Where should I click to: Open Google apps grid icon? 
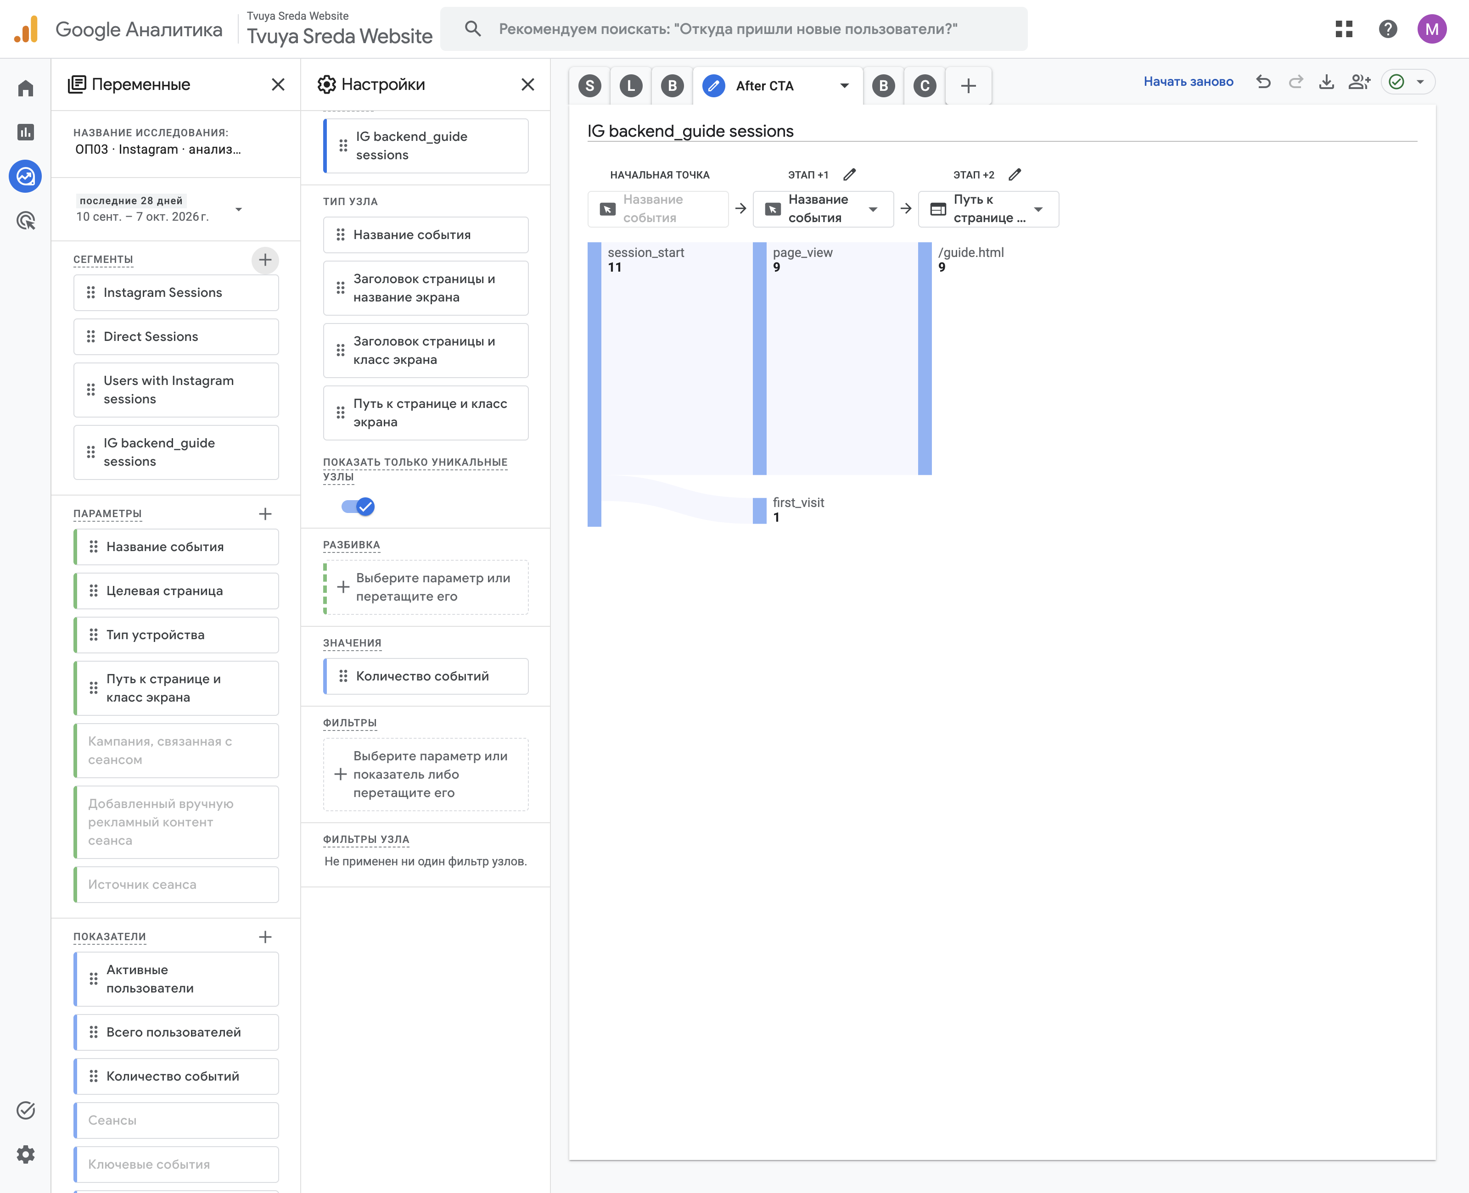(x=1344, y=29)
